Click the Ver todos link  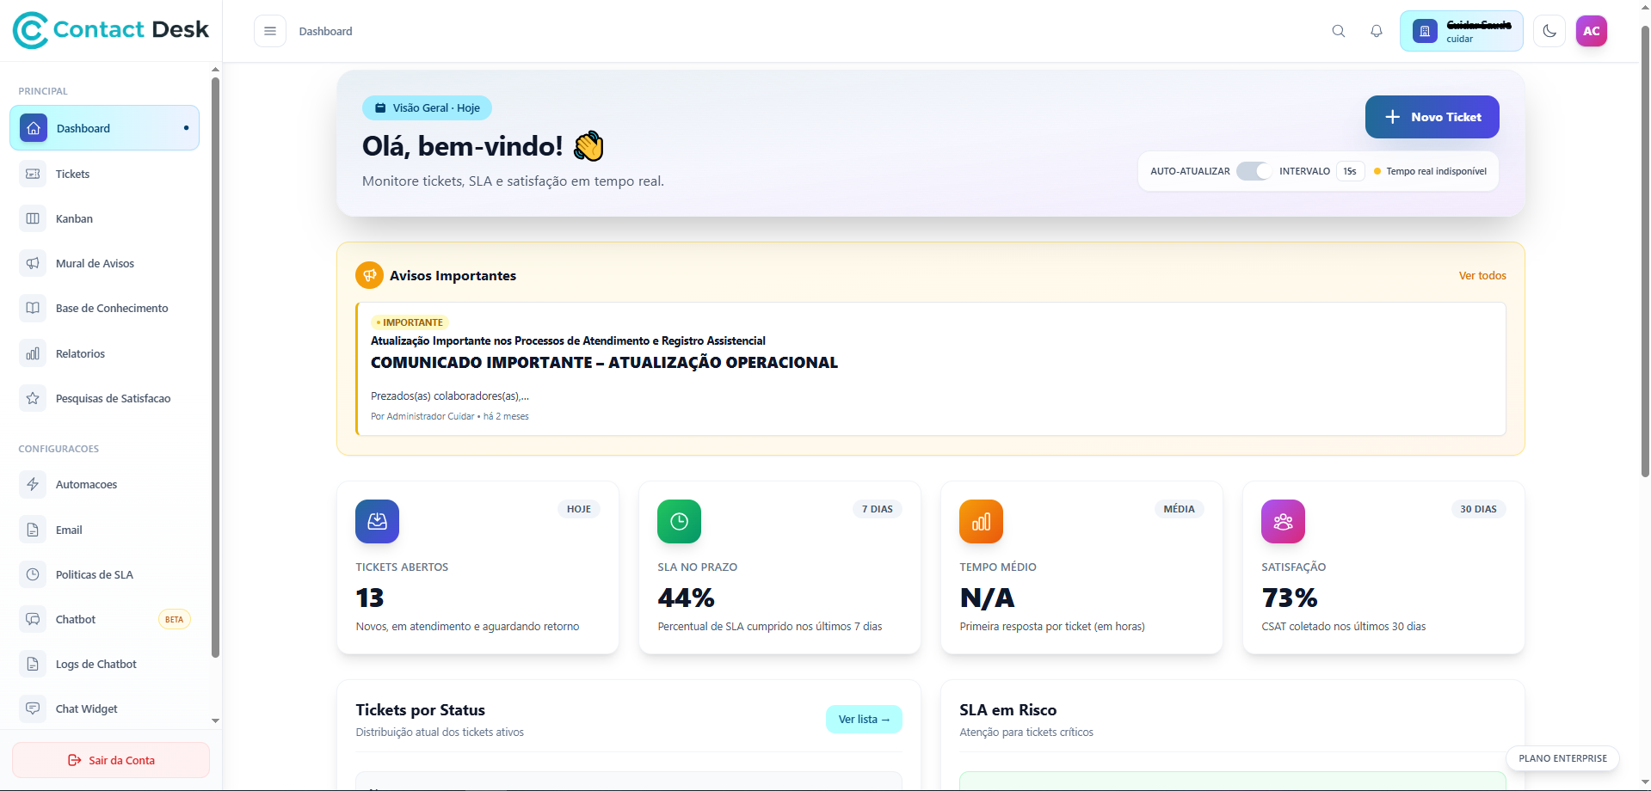pos(1482,275)
